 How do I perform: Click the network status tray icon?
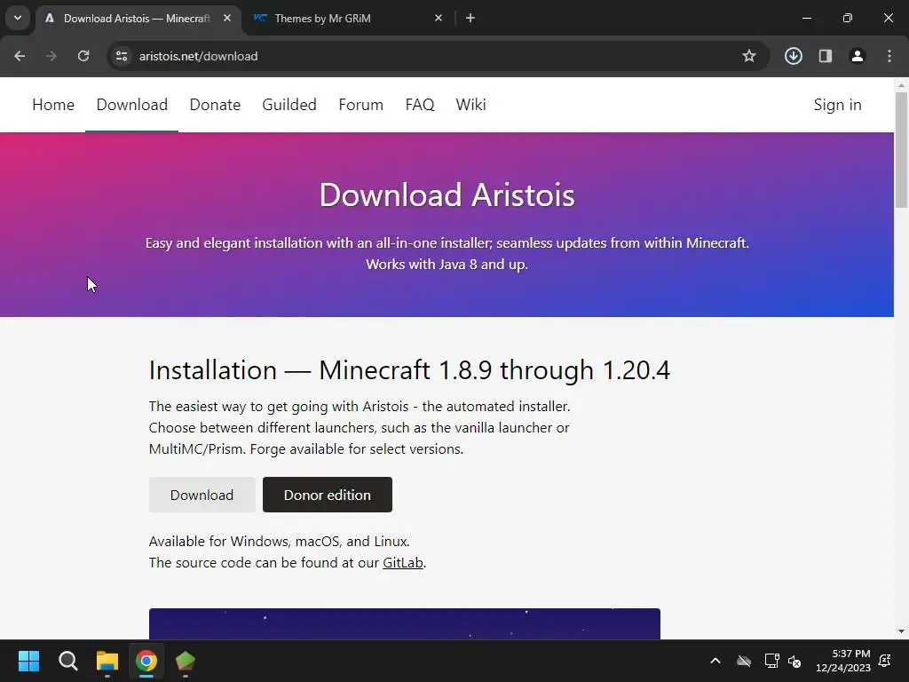click(x=771, y=661)
